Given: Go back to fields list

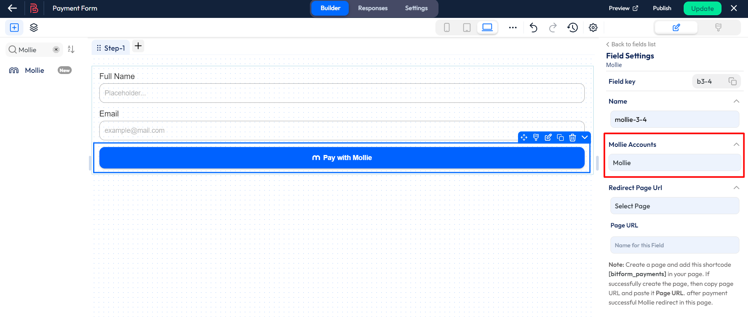Looking at the screenshot, I should coord(631,44).
